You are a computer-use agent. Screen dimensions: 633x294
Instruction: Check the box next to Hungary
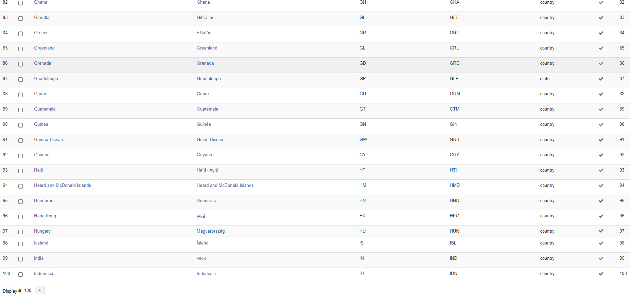(20, 232)
